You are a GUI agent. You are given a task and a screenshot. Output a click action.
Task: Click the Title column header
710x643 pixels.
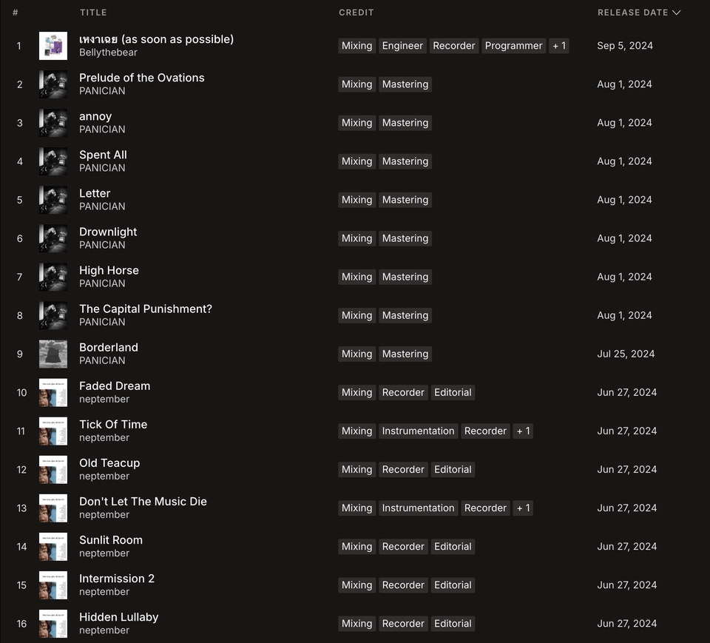click(x=93, y=13)
